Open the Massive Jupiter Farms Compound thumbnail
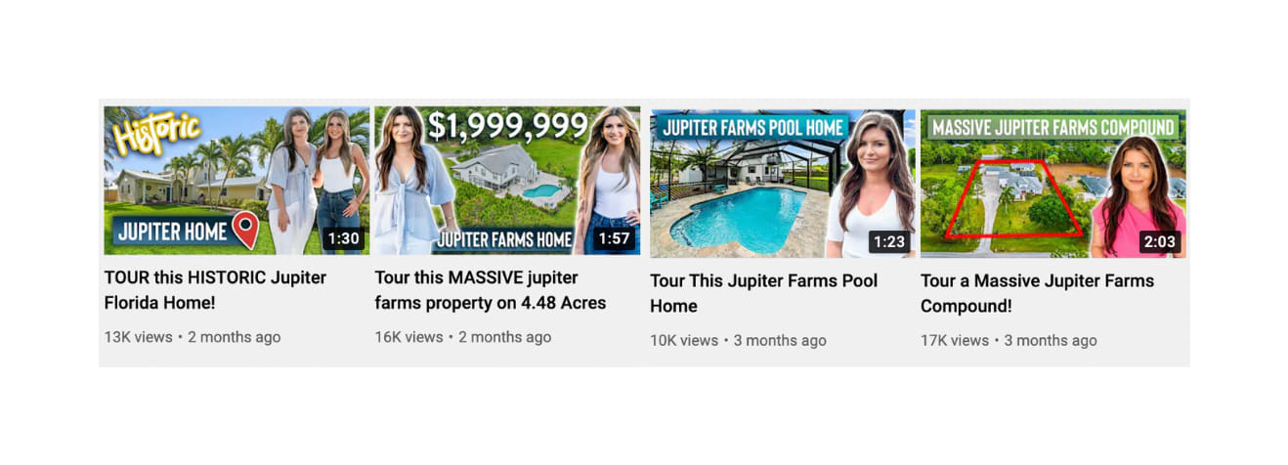 pos(1052,184)
